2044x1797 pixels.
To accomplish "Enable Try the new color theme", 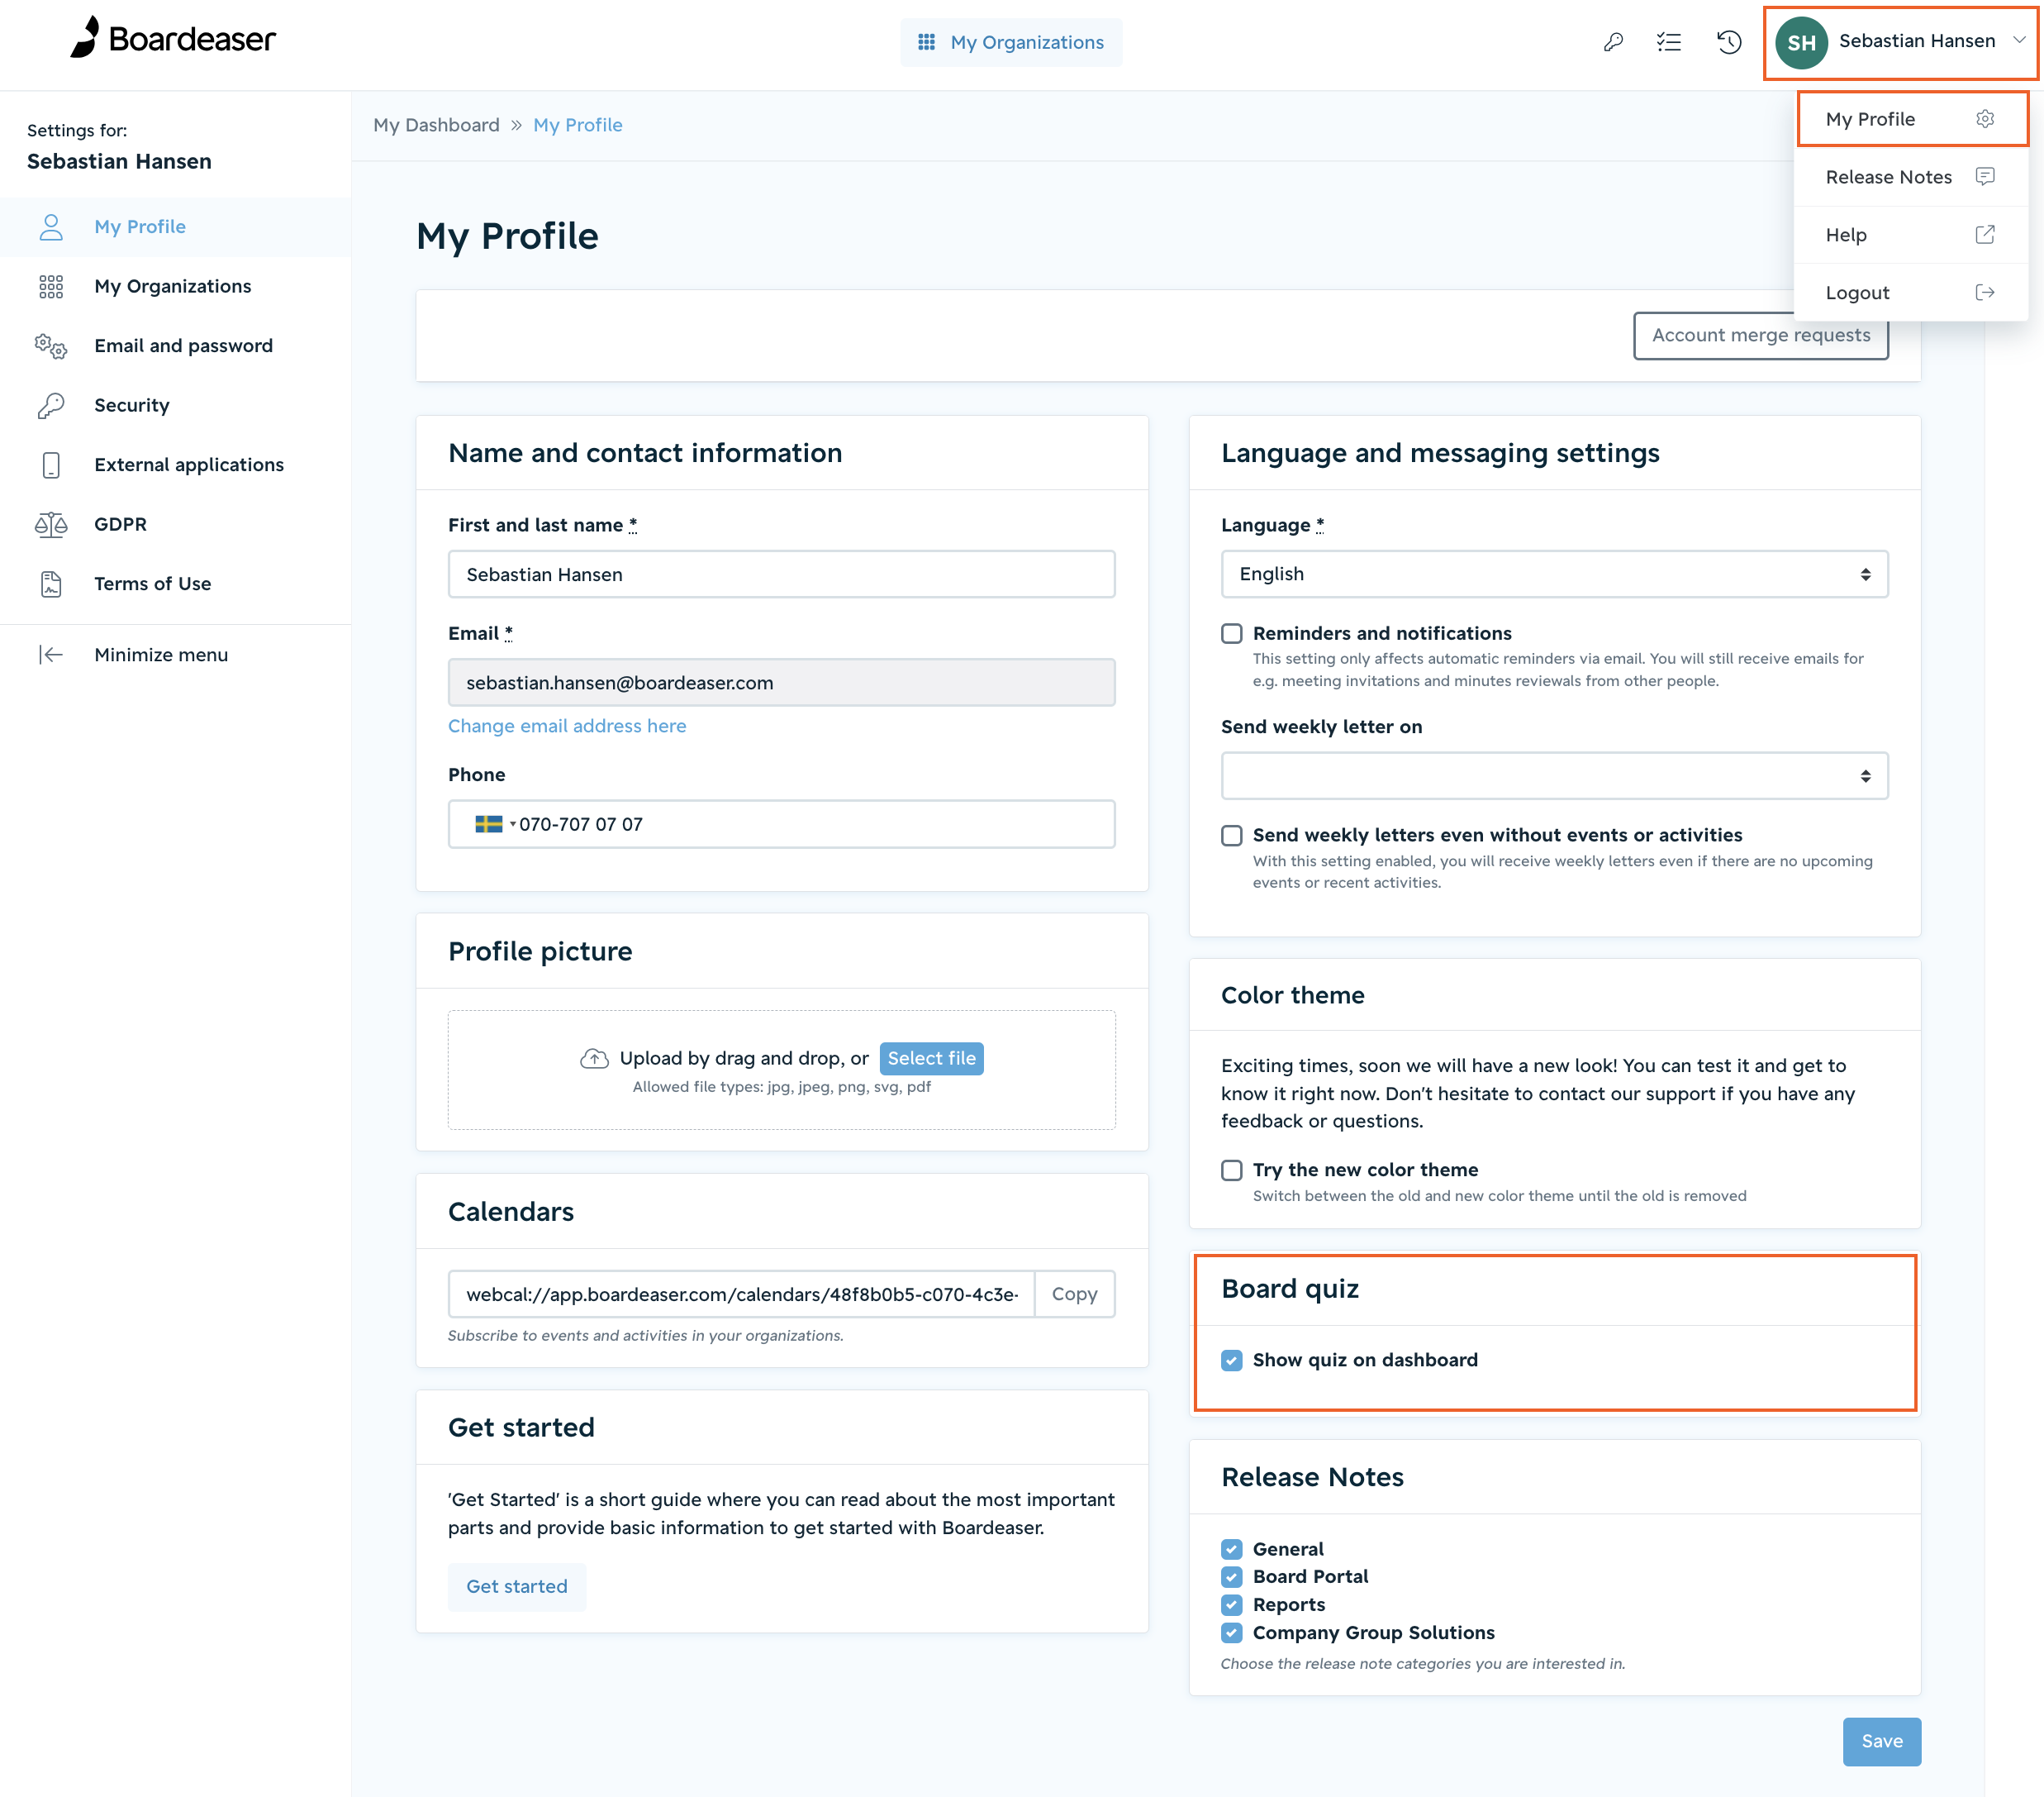I will tap(1231, 1170).
